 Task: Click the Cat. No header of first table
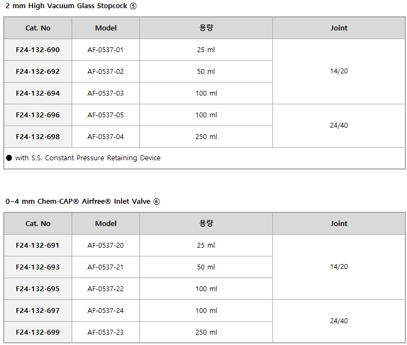point(38,28)
